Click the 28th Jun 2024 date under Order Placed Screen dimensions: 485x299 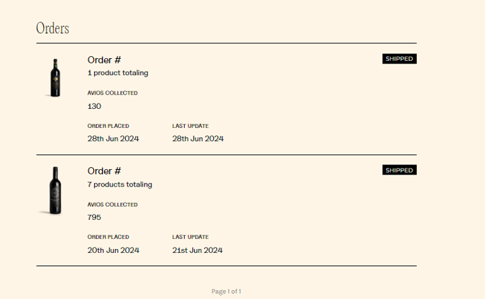113,139
